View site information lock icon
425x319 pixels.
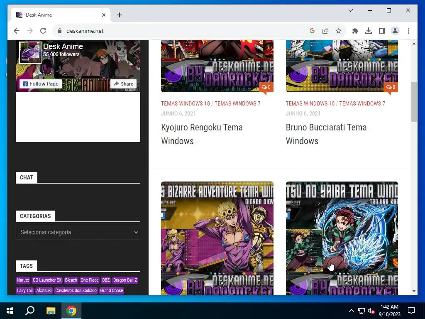[60, 31]
